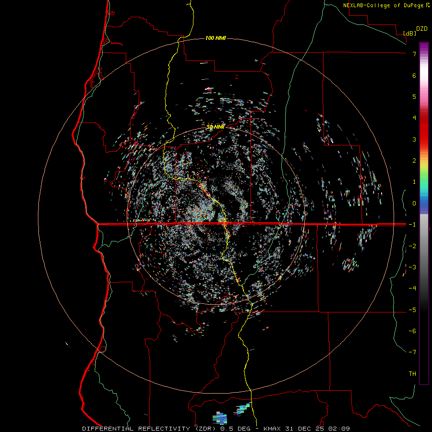Viewport: 432px width, 432px height.
Task: Click the 0 value on the scale
Action: [x=414, y=204]
